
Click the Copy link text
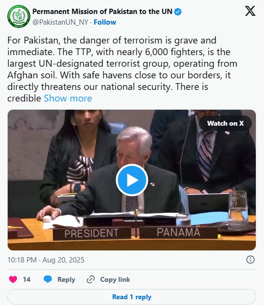click(x=115, y=279)
